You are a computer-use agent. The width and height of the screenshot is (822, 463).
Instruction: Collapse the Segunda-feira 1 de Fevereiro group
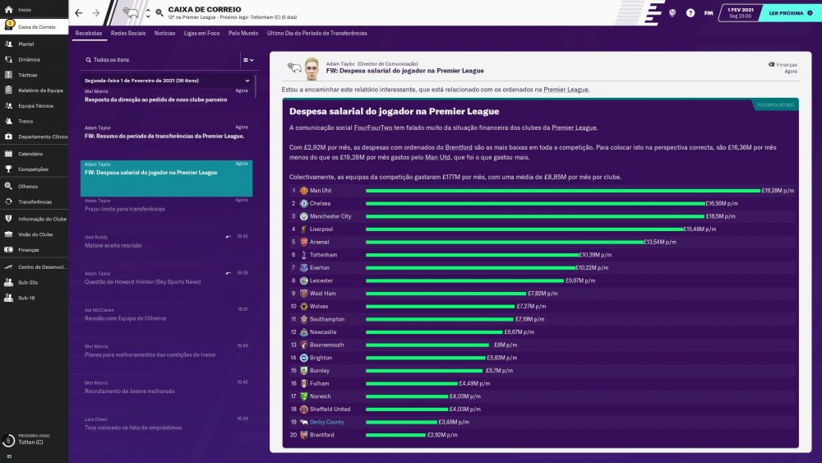pyautogui.click(x=247, y=81)
